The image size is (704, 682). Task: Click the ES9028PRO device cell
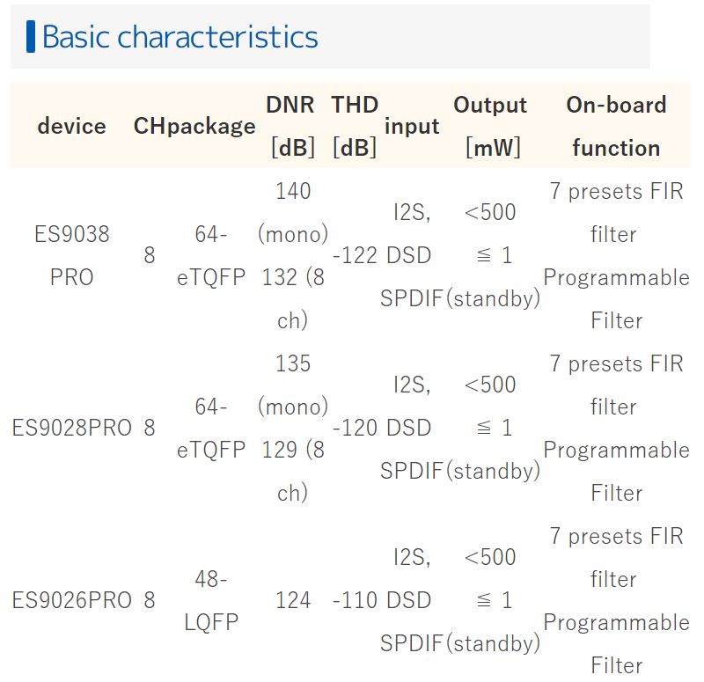[x=72, y=428]
